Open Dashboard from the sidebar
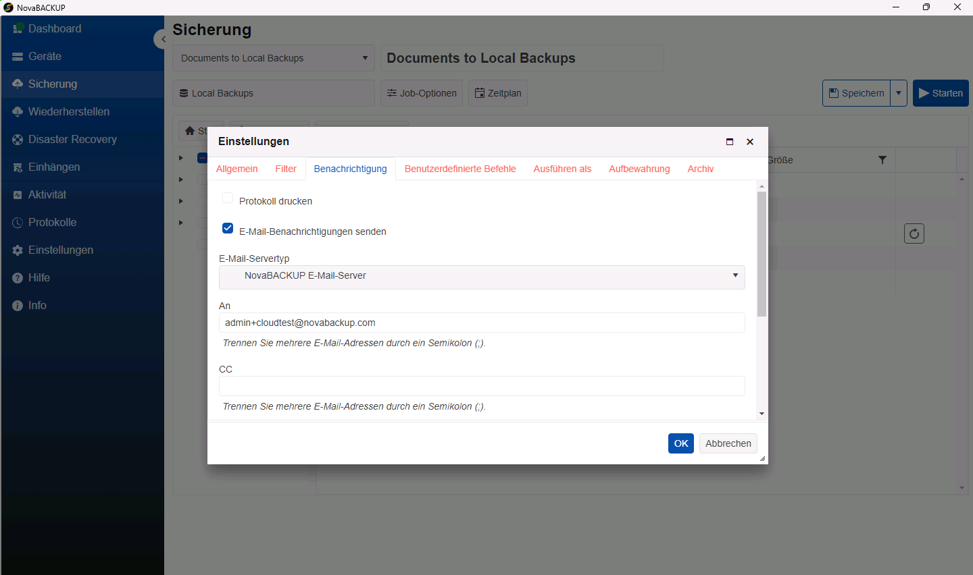The image size is (973, 575). point(82,29)
